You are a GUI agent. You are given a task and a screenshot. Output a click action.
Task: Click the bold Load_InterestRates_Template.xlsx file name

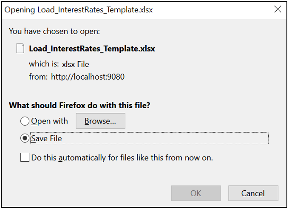[x=92, y=49]
